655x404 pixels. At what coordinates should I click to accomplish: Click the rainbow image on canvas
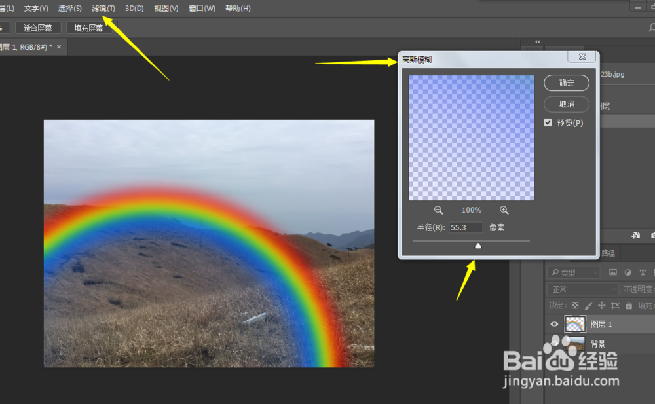(209, 244)
